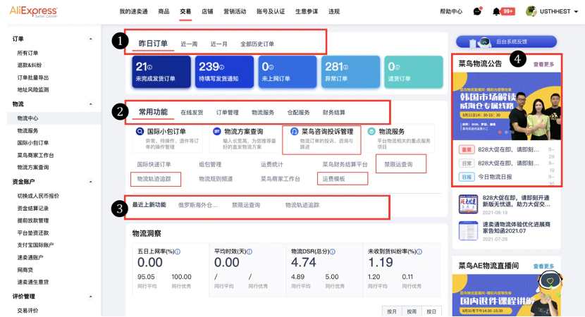Open 违规 top menu
The width and height of the screenshot is (585, 317).
coord(334,11)
